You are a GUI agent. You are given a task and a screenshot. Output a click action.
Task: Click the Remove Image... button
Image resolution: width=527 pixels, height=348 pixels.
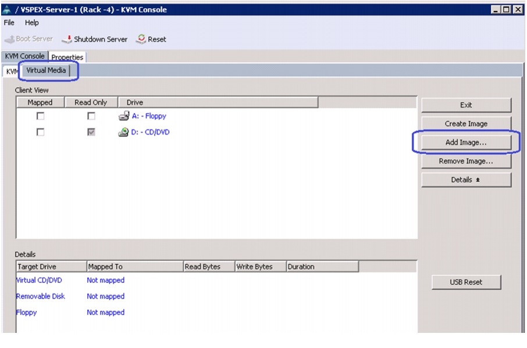coord(466,161)
